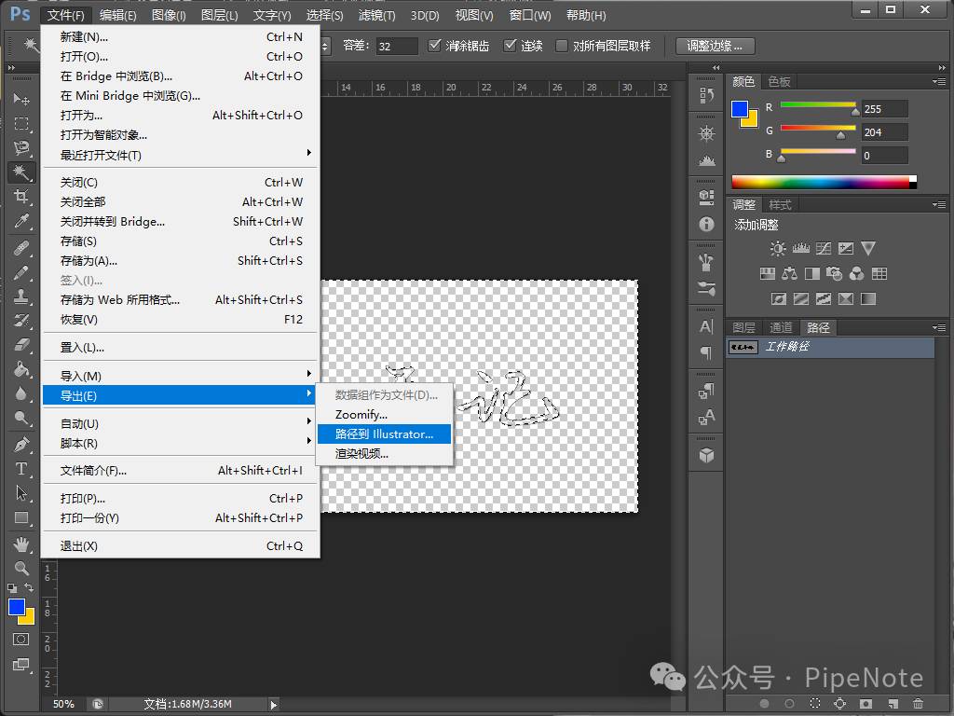Open the Histogram panel icon
Image resolution: width=954 pixels, height=716 pixels.
[x=706, y=160]
